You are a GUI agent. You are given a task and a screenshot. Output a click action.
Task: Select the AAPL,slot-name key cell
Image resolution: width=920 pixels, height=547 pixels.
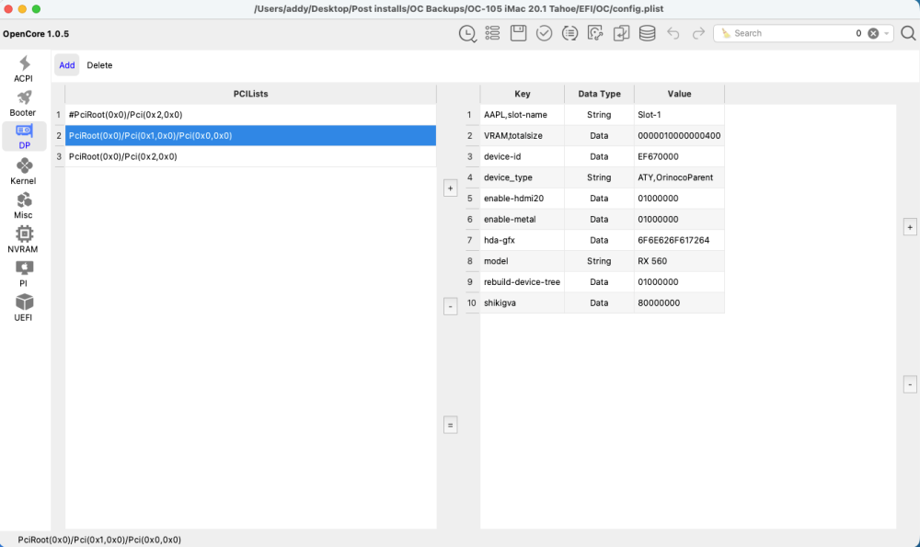523,115
